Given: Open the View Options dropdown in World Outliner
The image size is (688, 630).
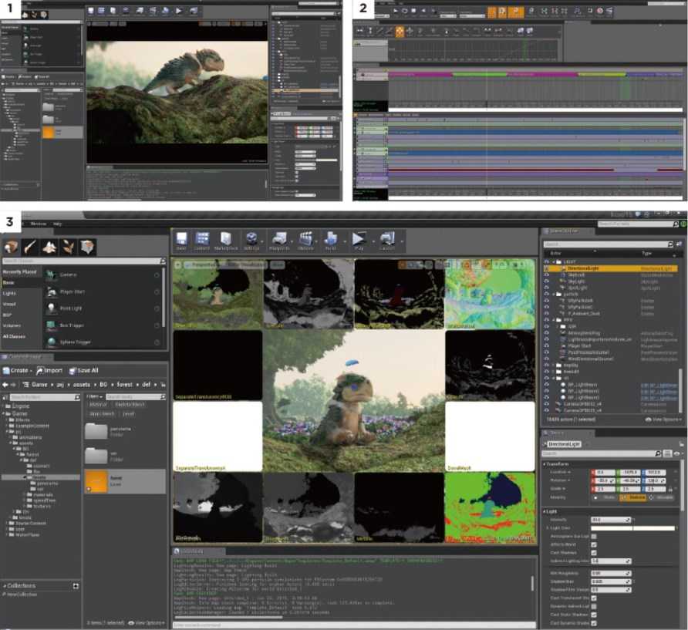Looking at the screenshot, I should (x=663, y=419).
